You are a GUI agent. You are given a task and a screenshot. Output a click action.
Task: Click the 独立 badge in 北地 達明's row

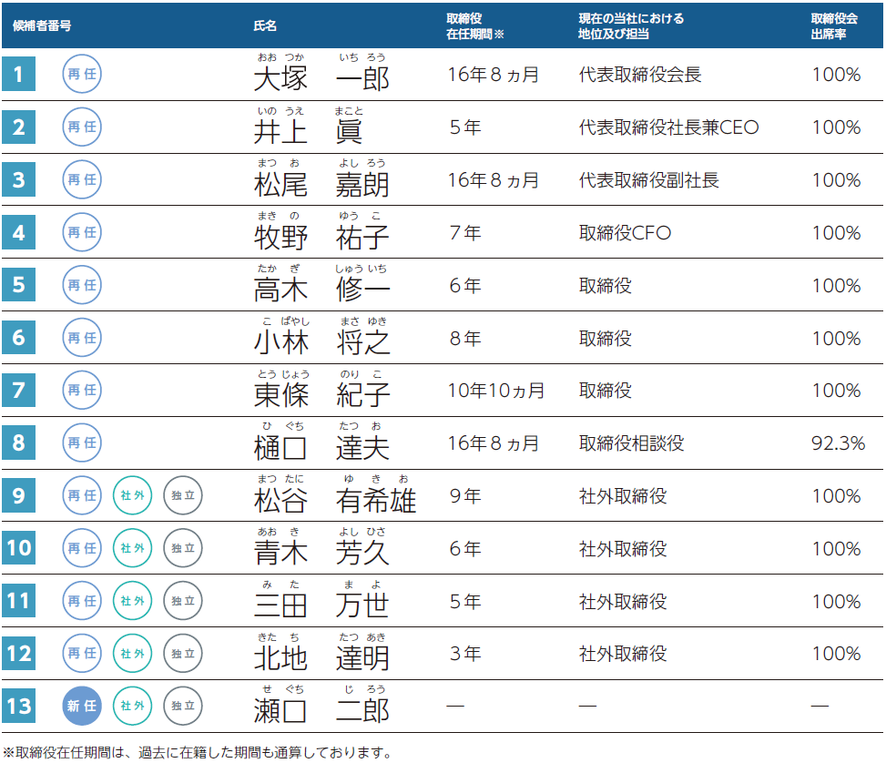[x=183, y=654]
